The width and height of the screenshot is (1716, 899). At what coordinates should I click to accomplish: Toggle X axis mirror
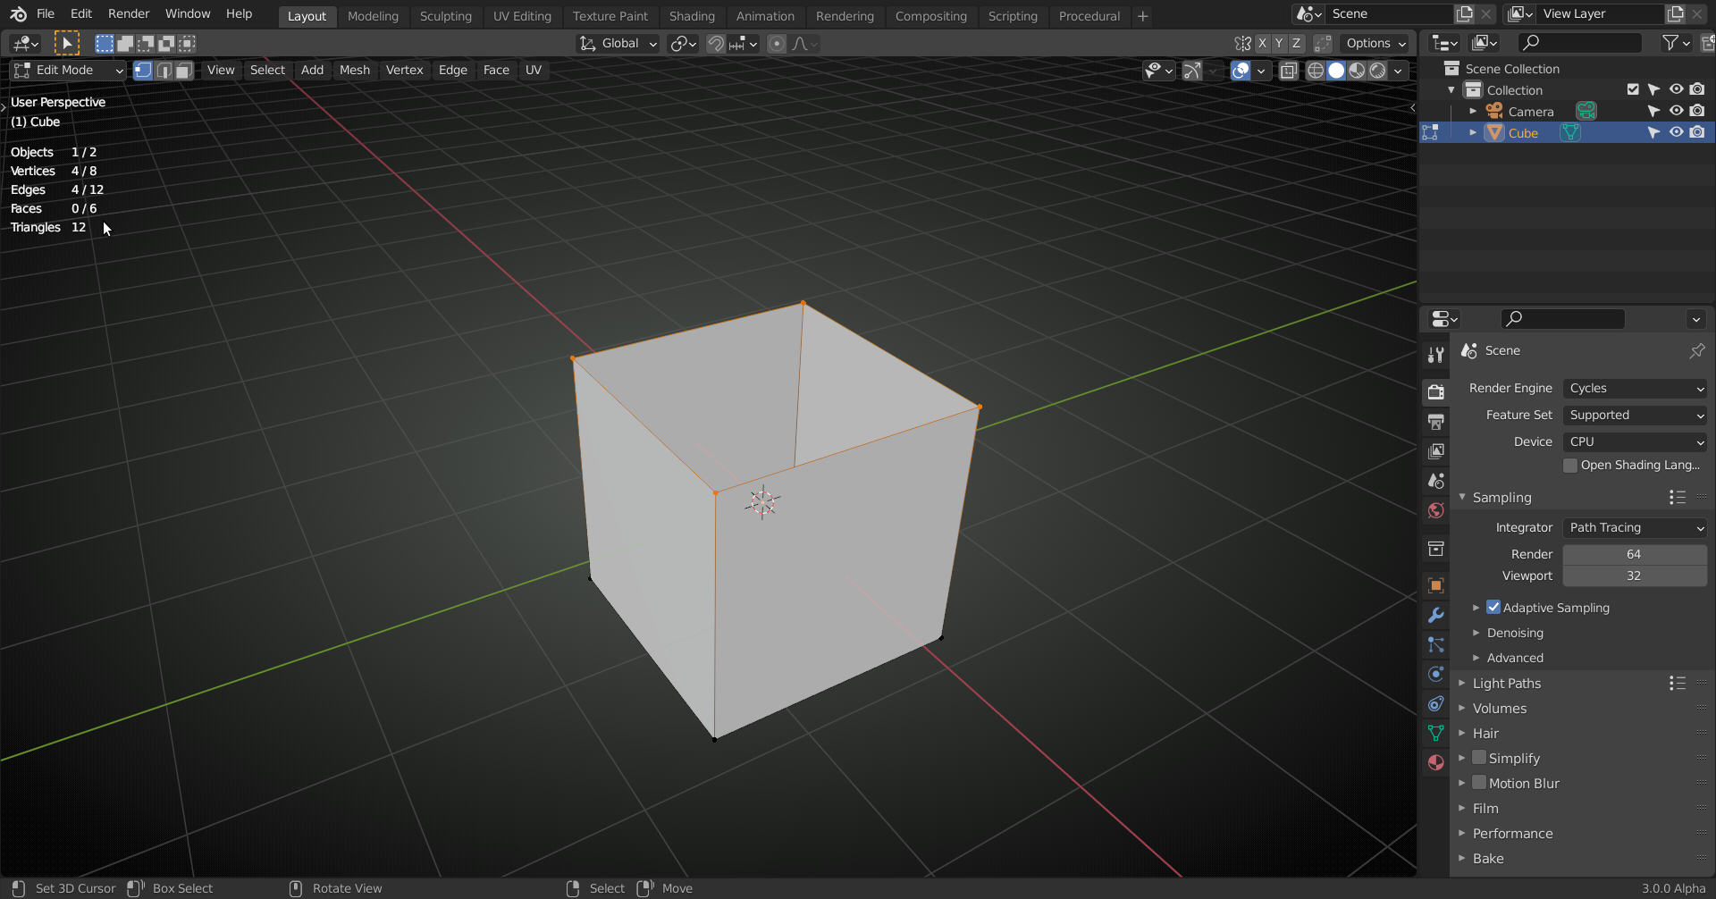1262,44
